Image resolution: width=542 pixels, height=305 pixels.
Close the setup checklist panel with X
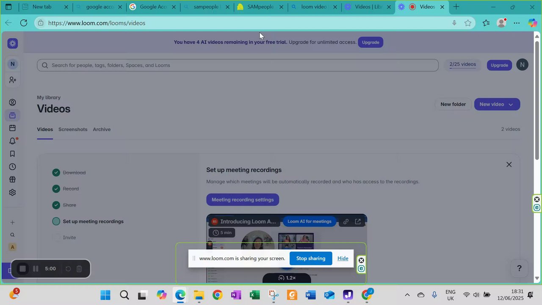point(509,164)
